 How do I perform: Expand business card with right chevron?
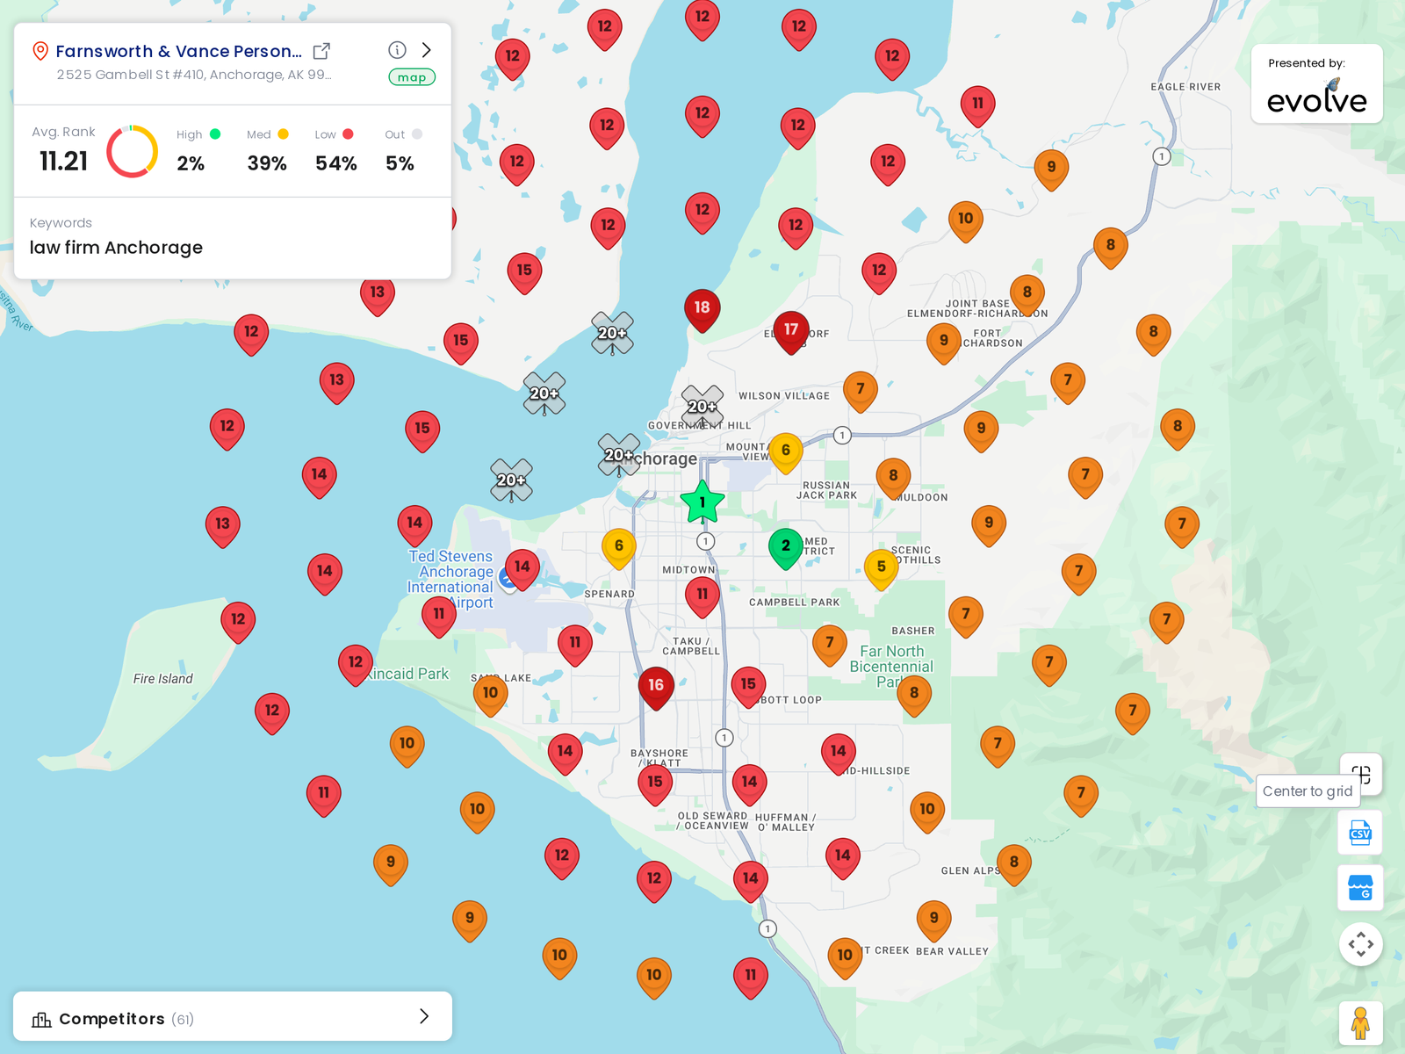coord(427,50)
